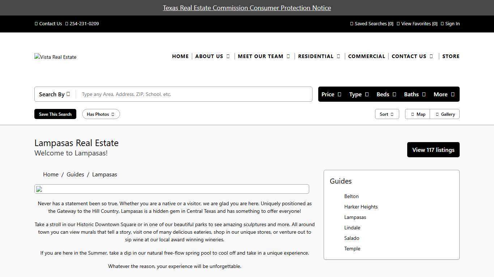Open Saved Searches
Viewport: 494px width, 277px height.
pos(372,24)
